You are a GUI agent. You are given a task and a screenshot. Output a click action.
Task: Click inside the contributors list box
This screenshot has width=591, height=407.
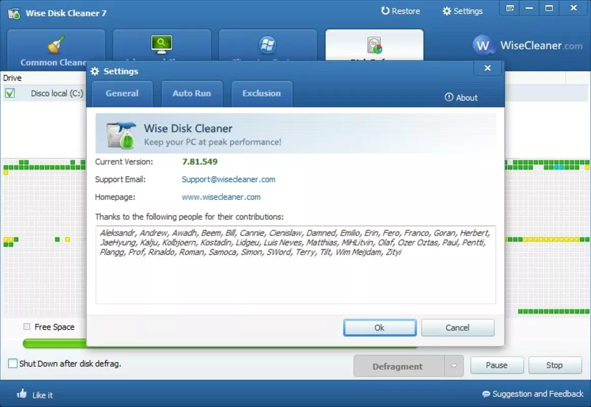click(295, 265)
